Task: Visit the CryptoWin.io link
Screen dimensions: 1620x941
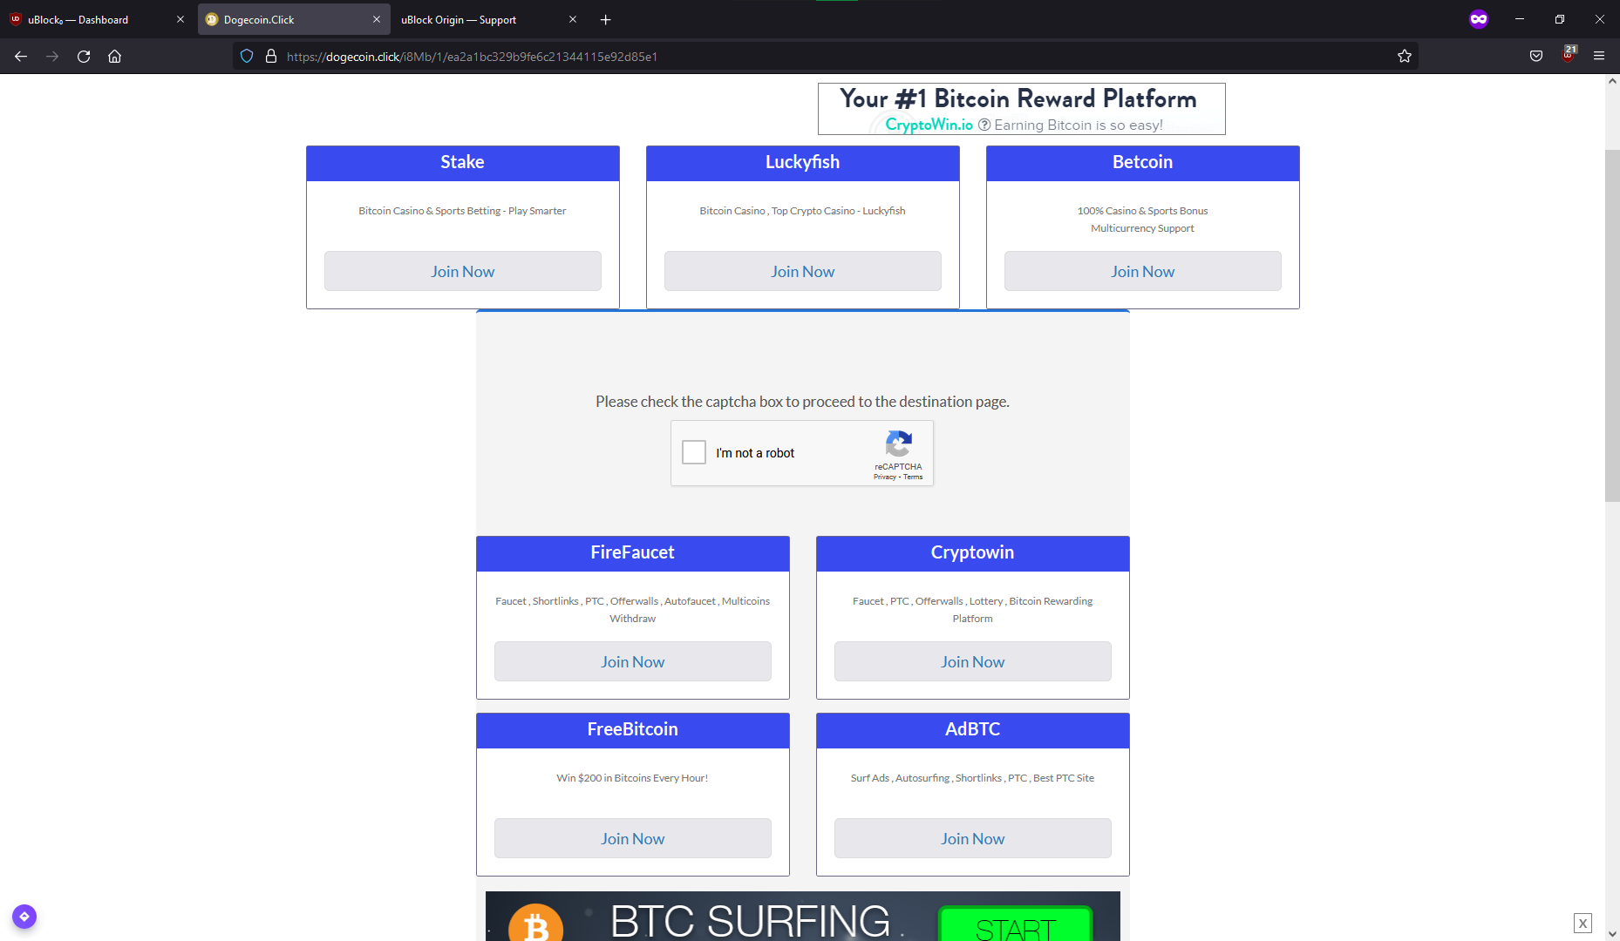Action: pos(928,124)
